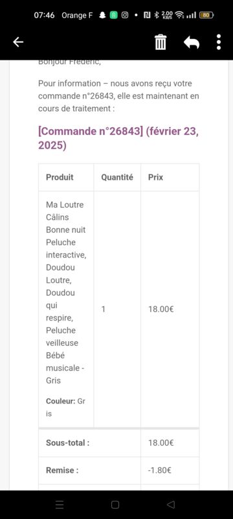The height and width of the screenshot is (519, 233).
Task: Tap the Couleur: Gris attribute text
Action: click(65, 407)
